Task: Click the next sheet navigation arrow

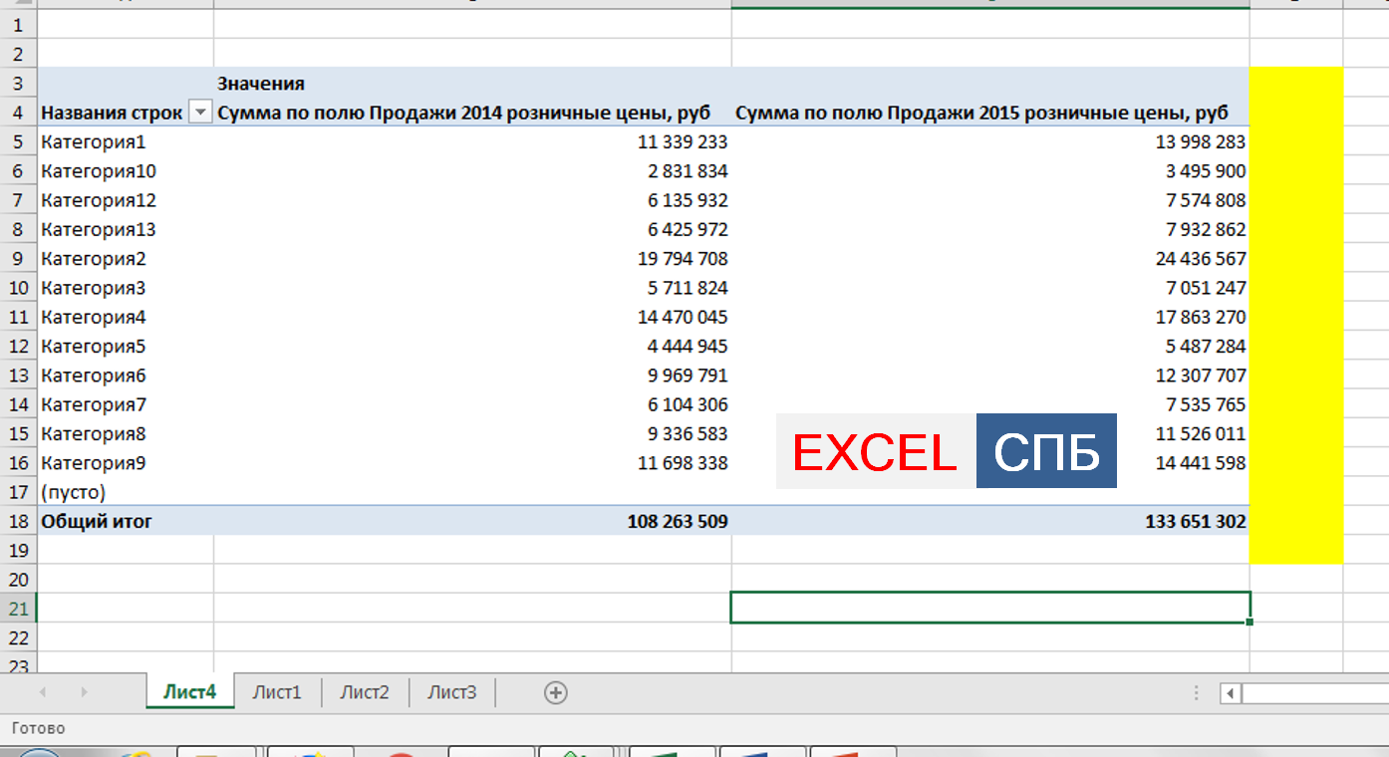Action: point(84,692)
